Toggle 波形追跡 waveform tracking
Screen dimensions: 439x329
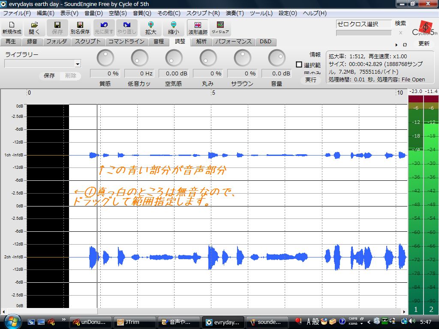tap(198, 27)
